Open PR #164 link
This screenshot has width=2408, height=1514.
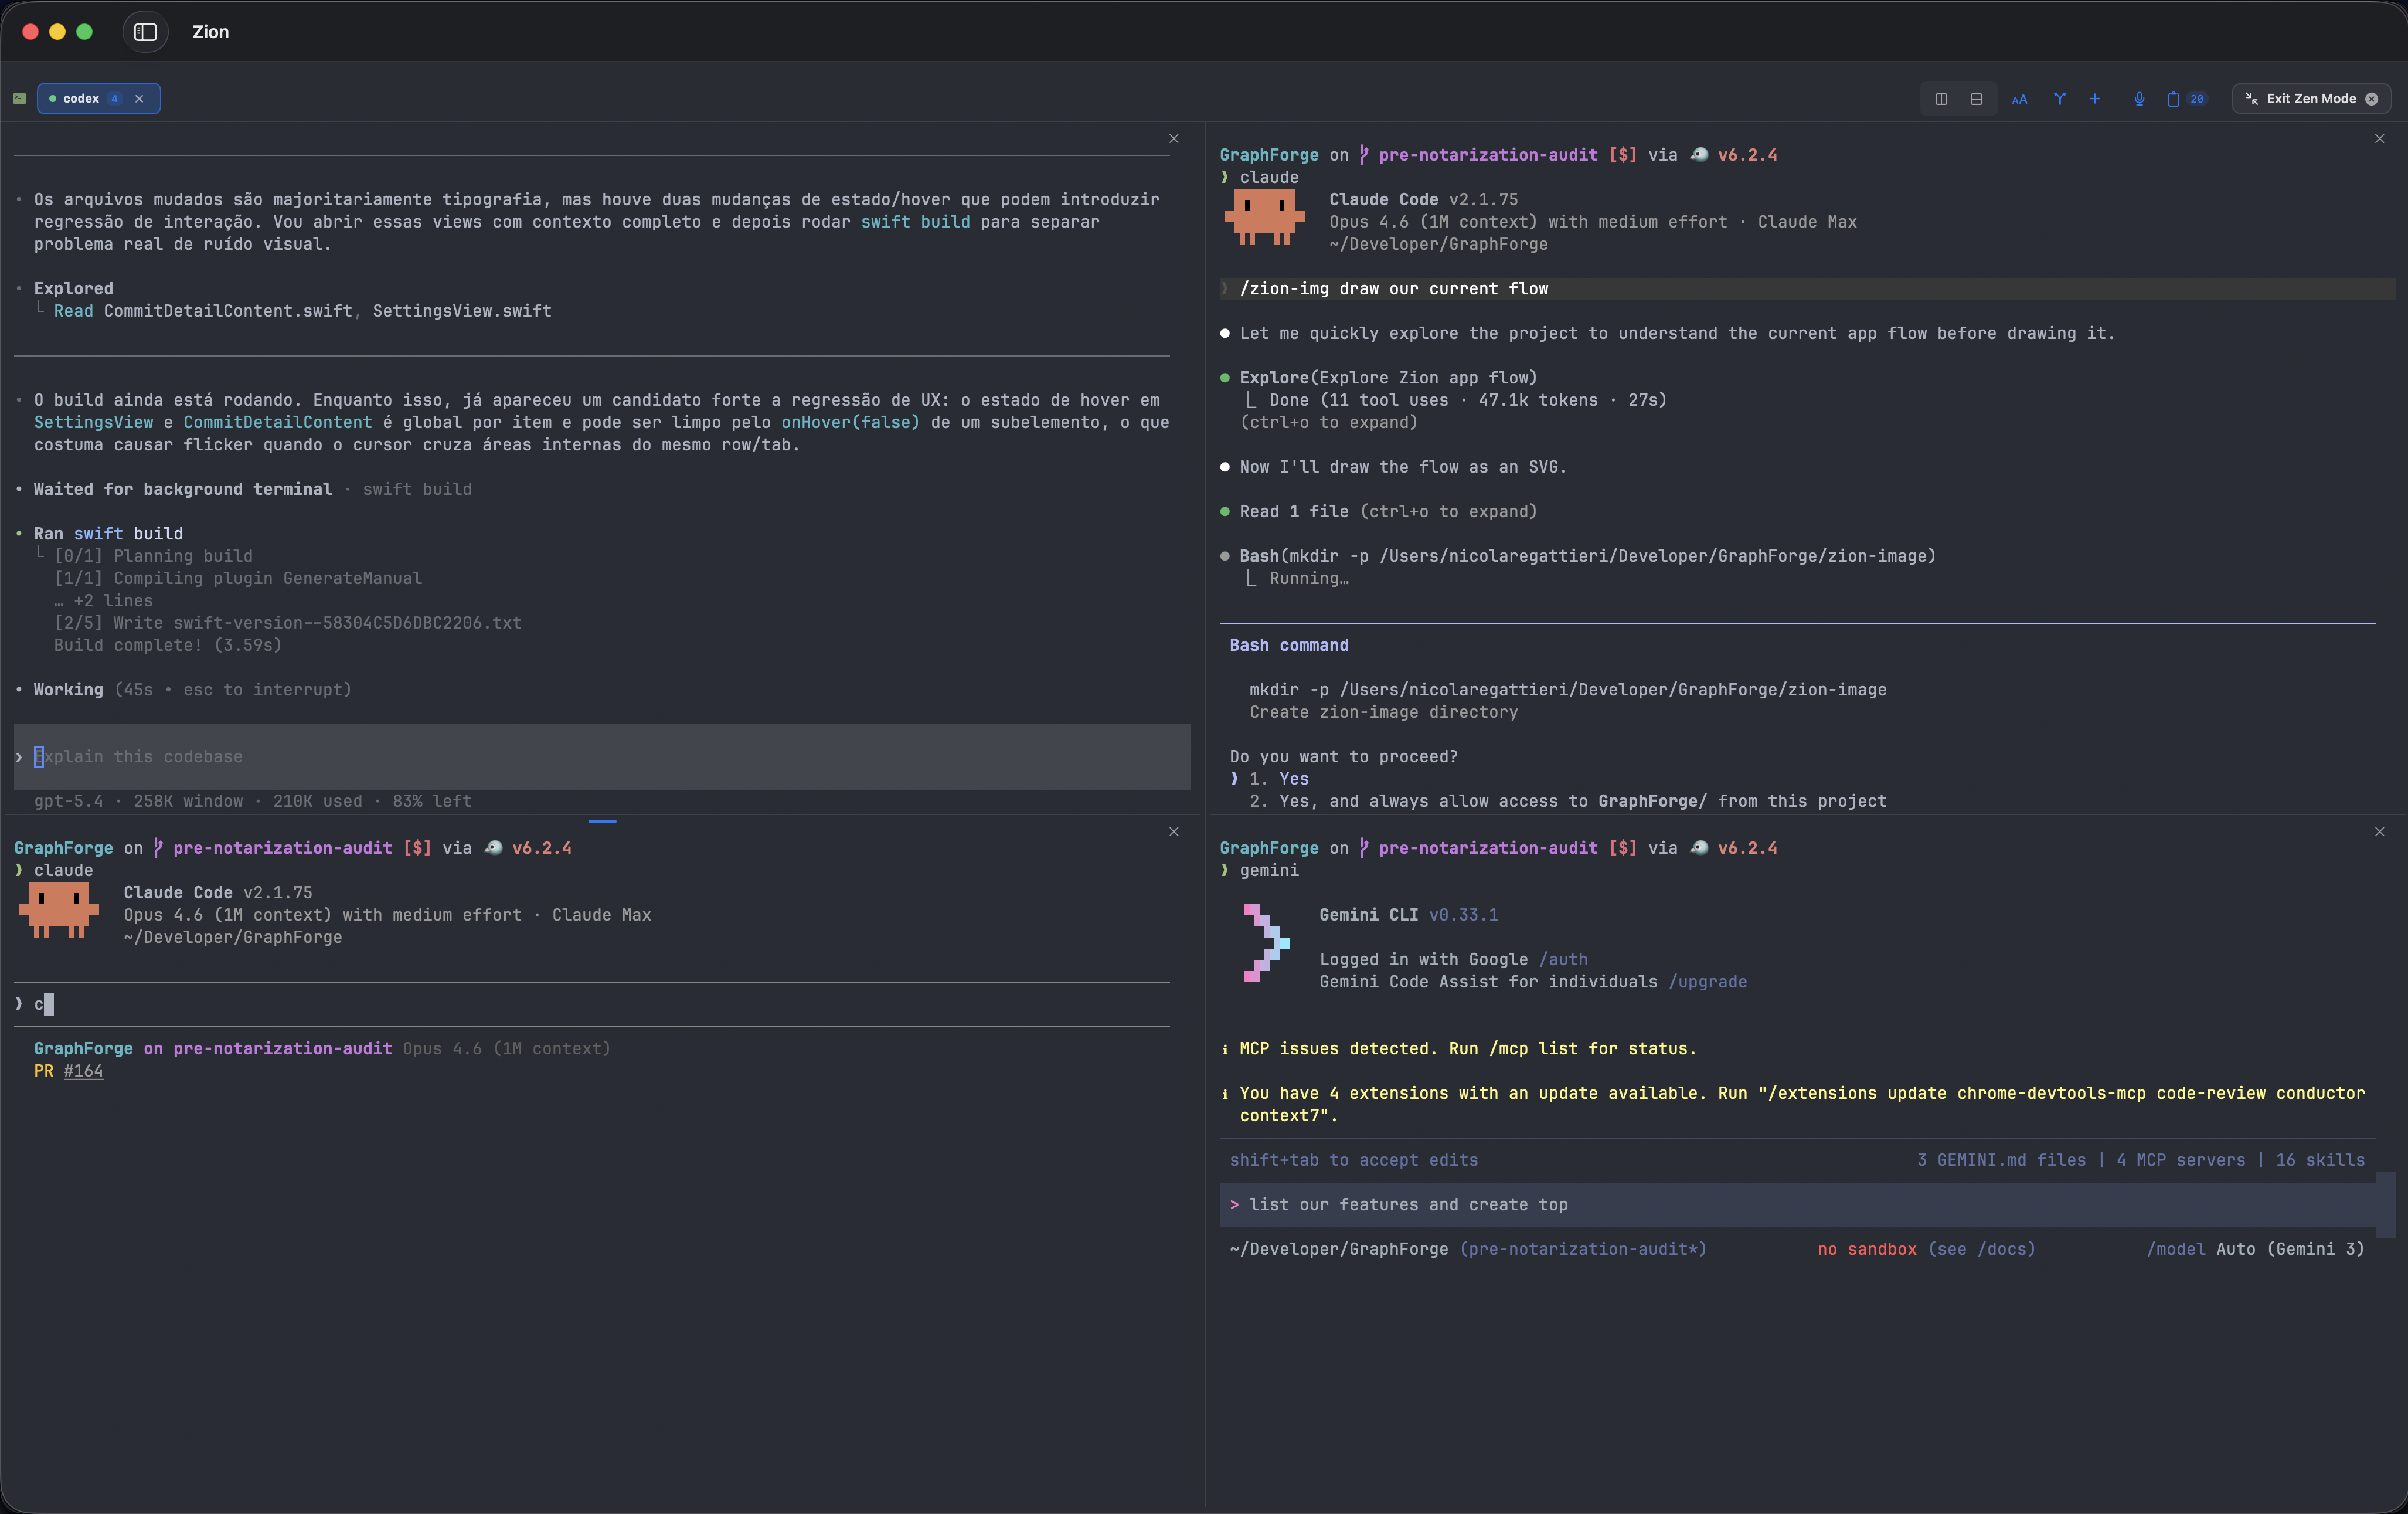pyautogui.click(x=83, y=1071)
